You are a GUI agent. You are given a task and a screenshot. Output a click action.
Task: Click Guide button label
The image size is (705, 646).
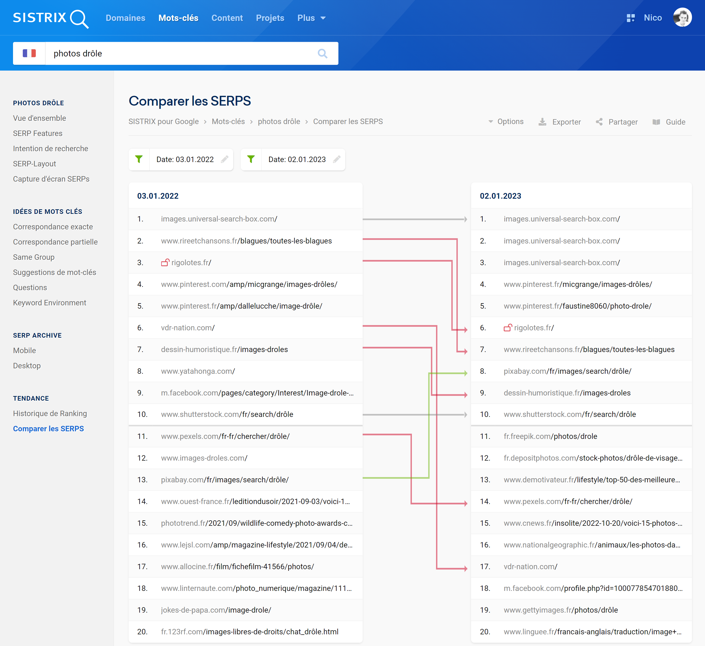tap(676, 122)
